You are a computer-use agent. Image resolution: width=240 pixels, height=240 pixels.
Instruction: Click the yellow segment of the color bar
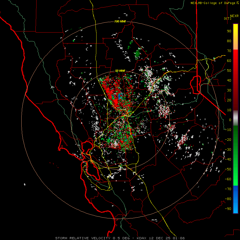pyautogui.click(x=235, y=37)
